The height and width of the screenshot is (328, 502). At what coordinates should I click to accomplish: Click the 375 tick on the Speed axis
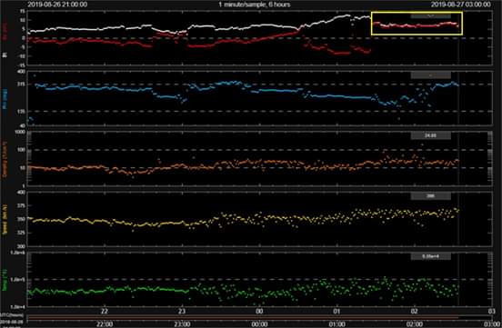pyautogui.click(x=22, y=205)
